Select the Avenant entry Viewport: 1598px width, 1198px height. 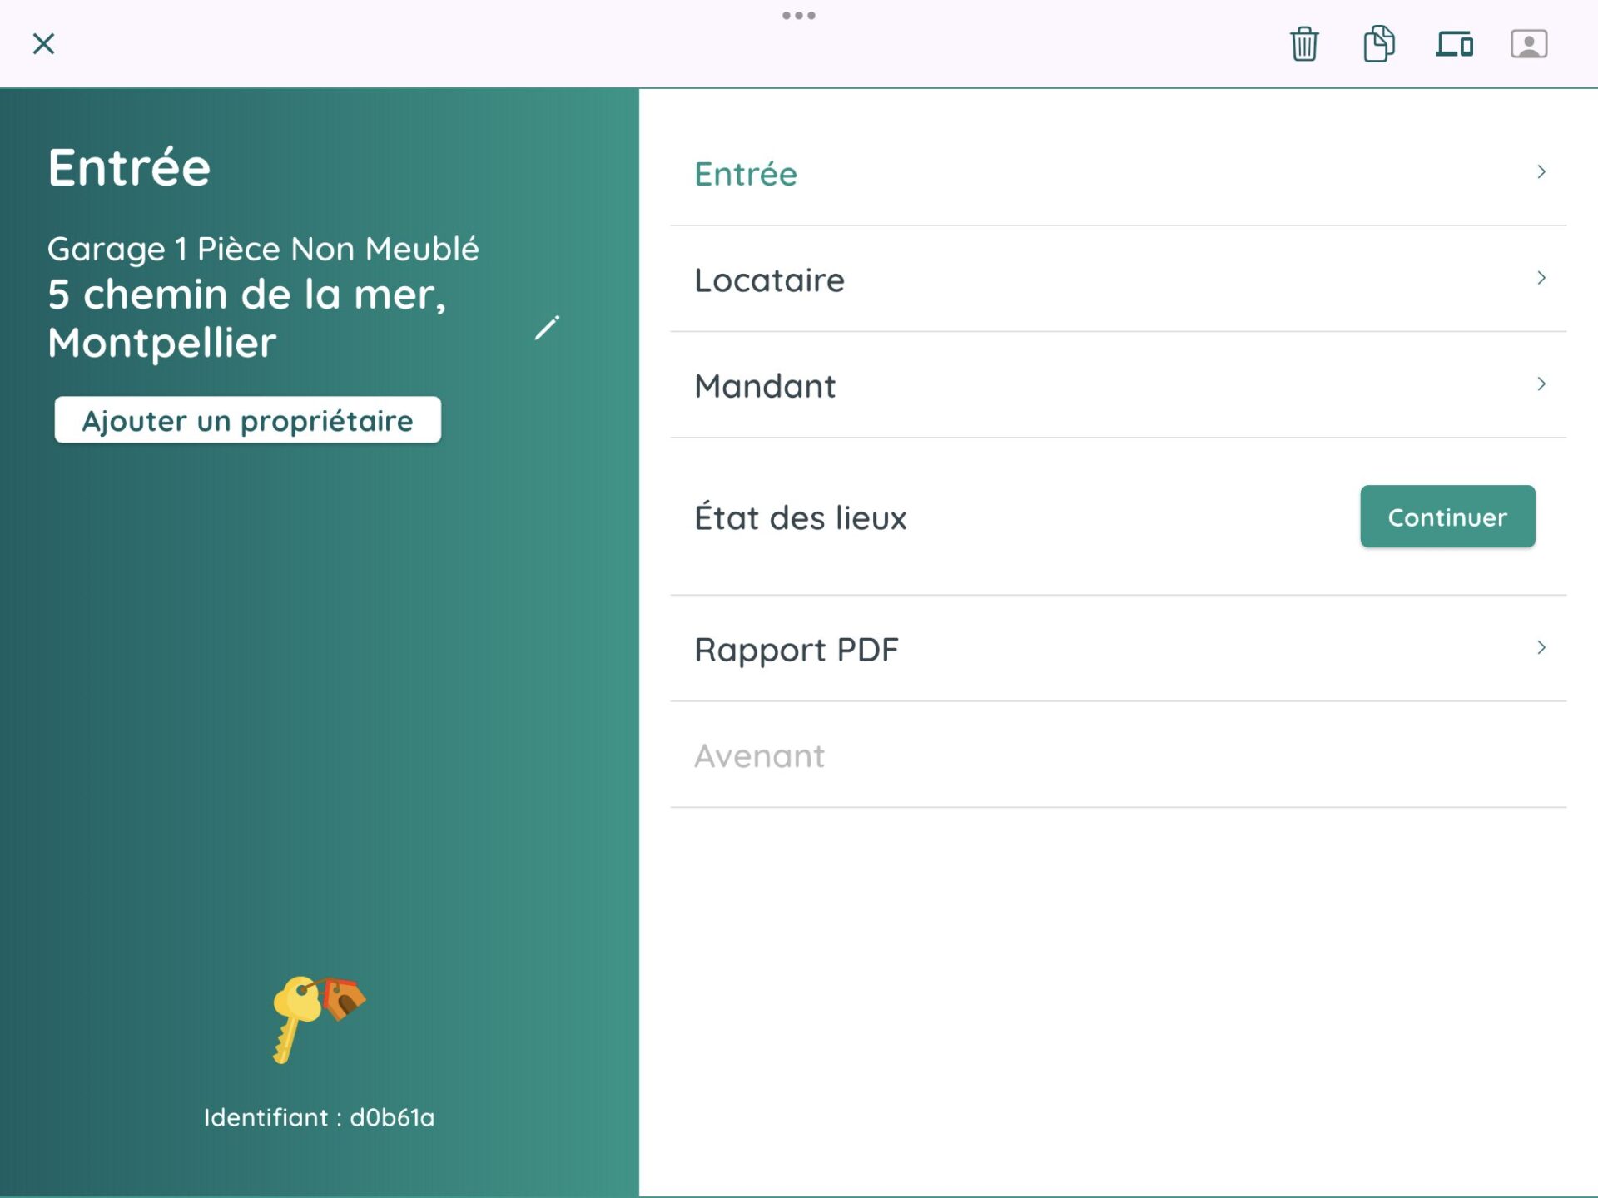(759, 755)
